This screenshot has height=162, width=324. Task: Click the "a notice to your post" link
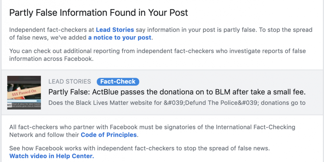point(120,38)
